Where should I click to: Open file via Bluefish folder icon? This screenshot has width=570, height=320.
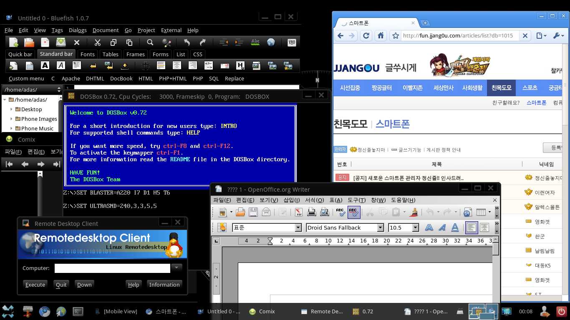click(x=29, y=42)
